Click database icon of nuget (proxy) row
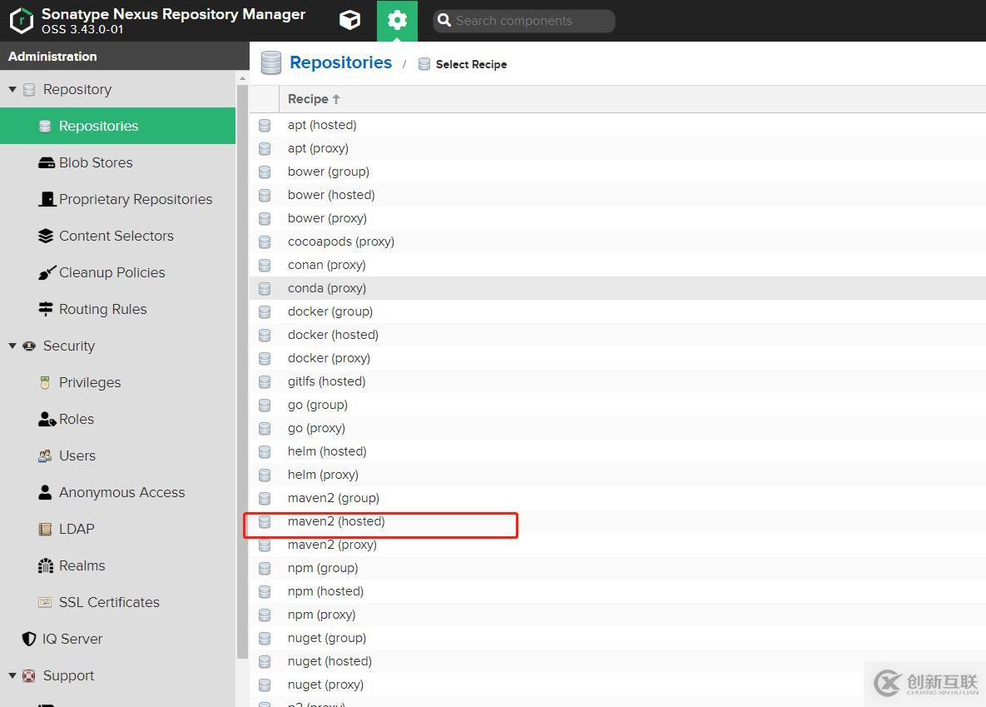Viewport: 986px width, 707px height. [265, 685]
